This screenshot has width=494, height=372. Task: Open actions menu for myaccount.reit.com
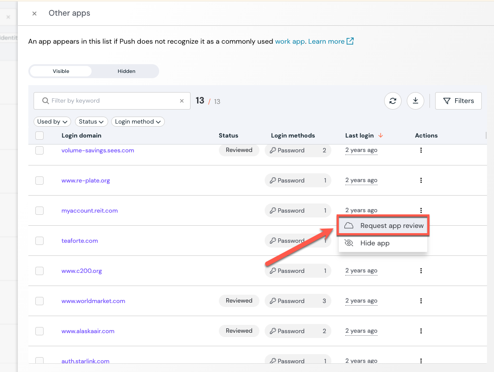click(x=421, y=210)
